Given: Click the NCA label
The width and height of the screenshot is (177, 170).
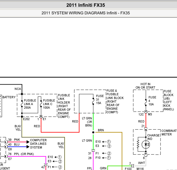Looking at the screenshot, I should click(18, 89).
